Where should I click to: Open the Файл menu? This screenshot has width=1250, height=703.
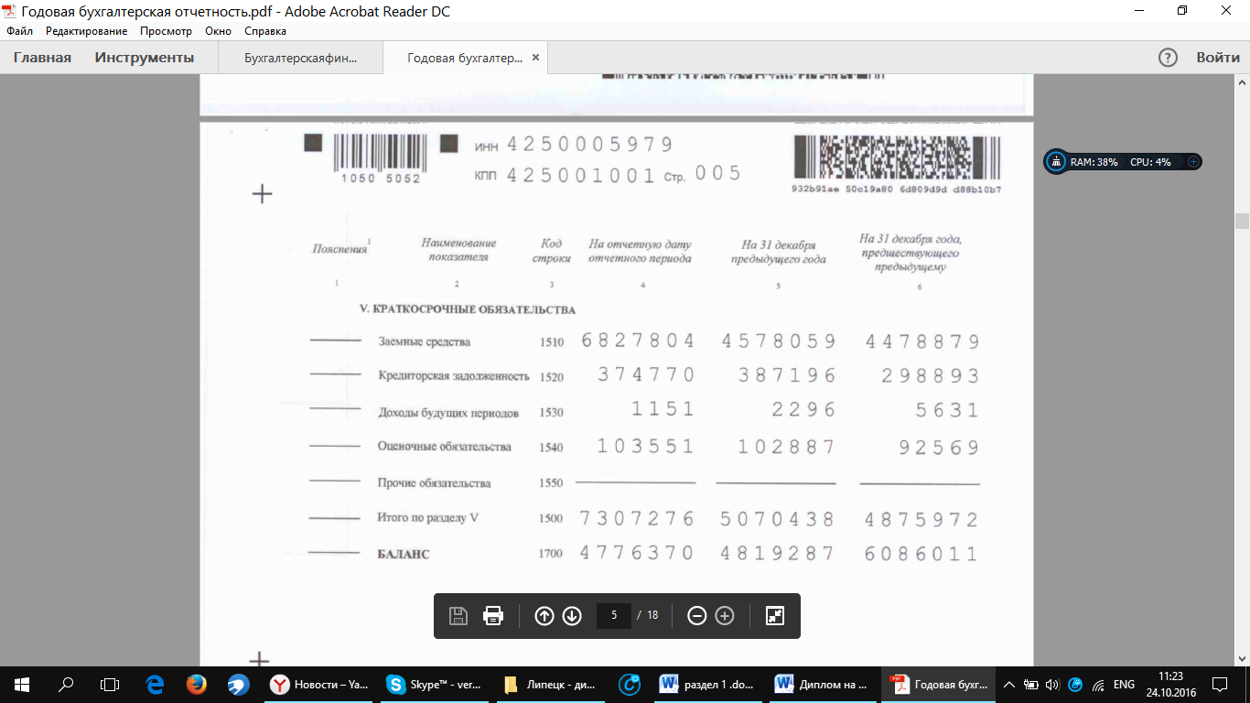[19, 31]
